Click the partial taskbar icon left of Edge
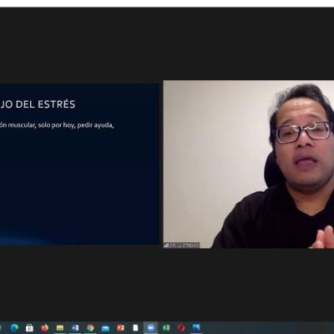This screenshot has width=334, height=334. coord(1,327)
